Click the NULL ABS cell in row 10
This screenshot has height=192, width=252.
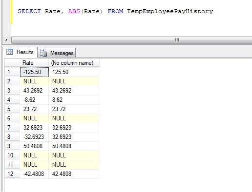(74, 155)
